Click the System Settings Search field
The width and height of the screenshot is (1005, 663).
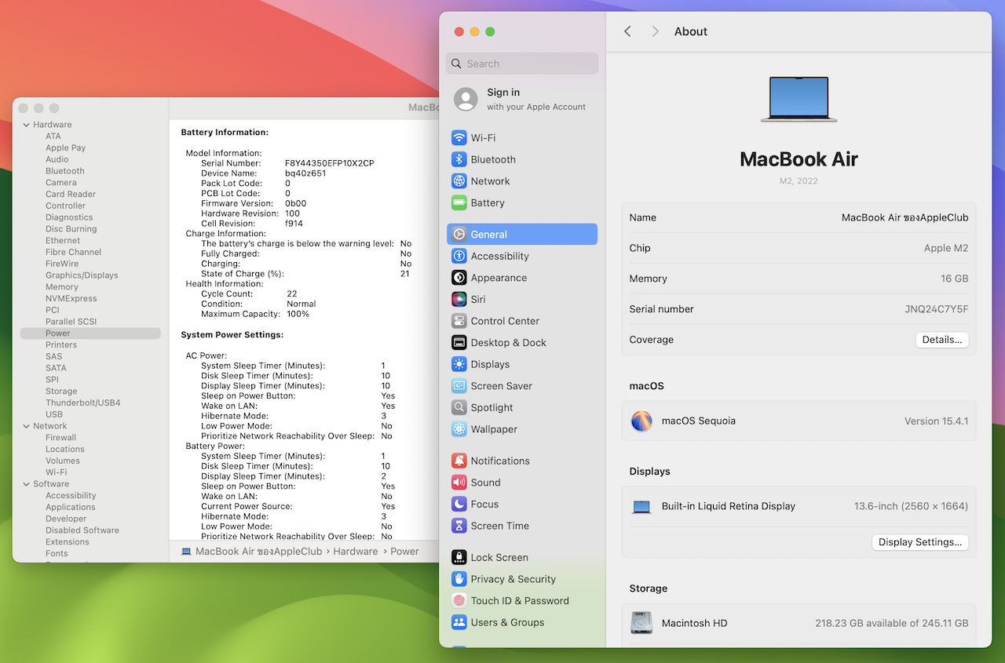(522, 64)
